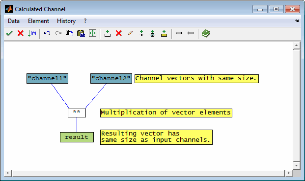305x181 pixels.
Task: Click the horizontal scrollbar left arrow
Action: (x=8, y=173)
